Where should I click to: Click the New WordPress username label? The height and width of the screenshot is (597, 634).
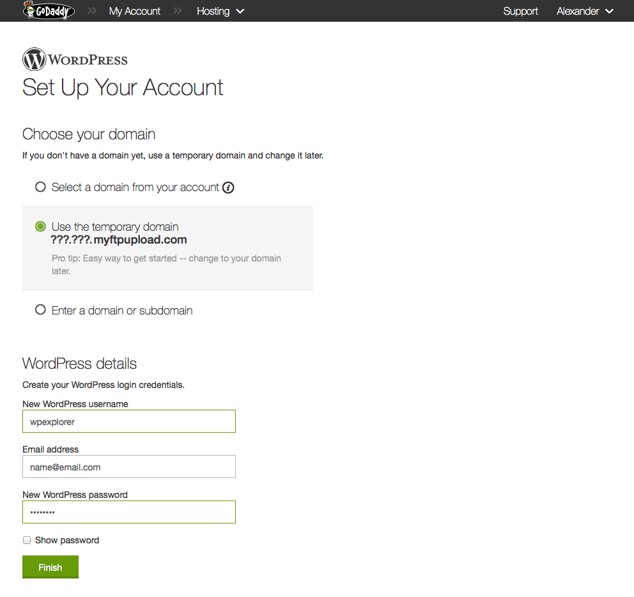(x=75, y=404)
